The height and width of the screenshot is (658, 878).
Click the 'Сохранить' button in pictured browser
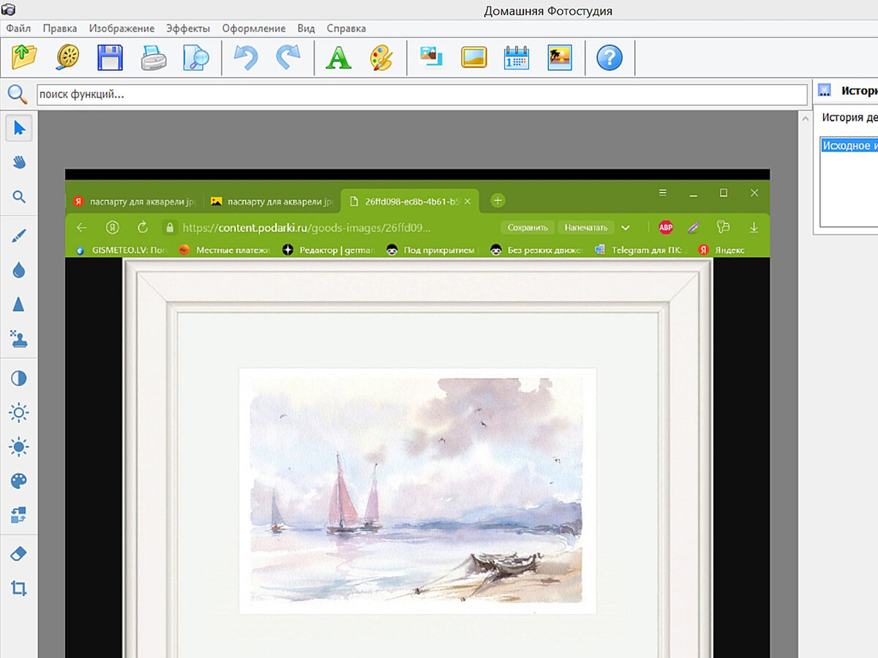pyautogui.click(x=528, y=227)
